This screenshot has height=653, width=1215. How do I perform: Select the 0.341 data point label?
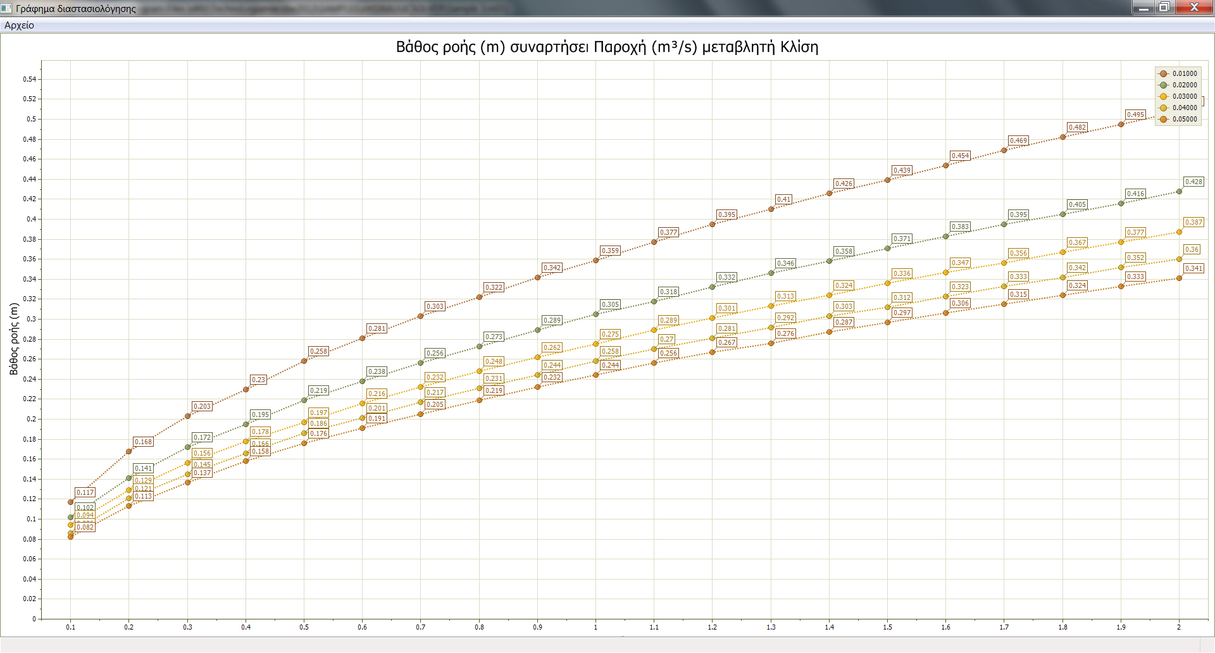coord(1193,268)
